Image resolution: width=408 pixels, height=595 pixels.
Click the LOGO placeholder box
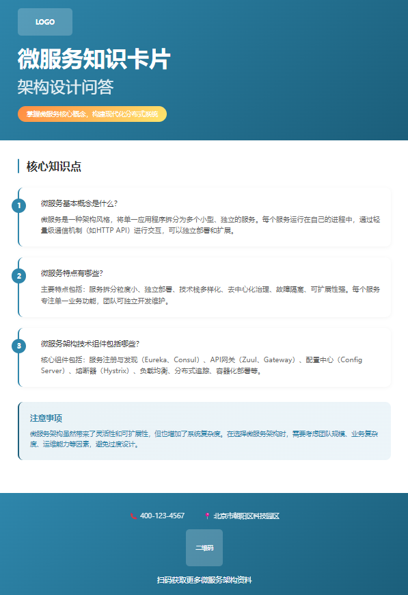tap(45, 22)
